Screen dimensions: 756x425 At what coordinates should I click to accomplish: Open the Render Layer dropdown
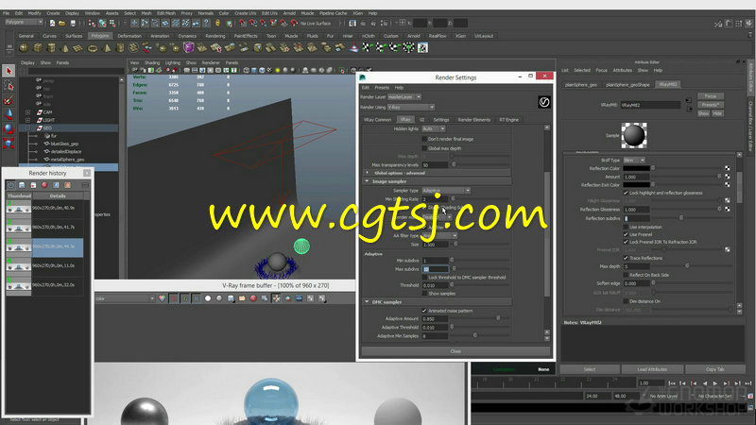coord(404,97)
